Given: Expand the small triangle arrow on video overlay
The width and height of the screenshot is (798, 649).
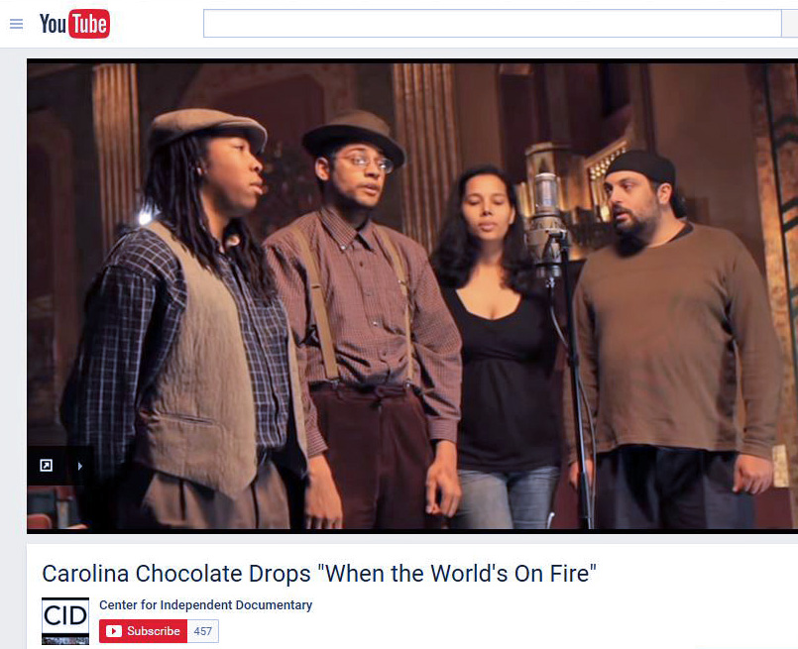Looking at the screenshot, I should coord(80,466).
